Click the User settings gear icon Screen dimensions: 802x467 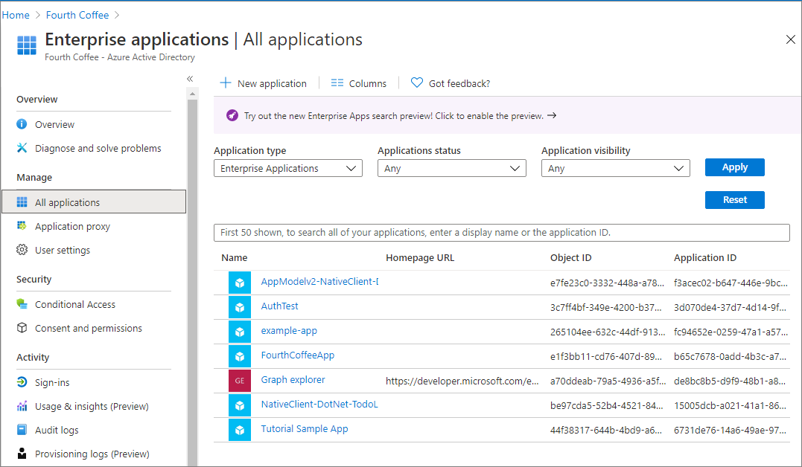point(22,250)
